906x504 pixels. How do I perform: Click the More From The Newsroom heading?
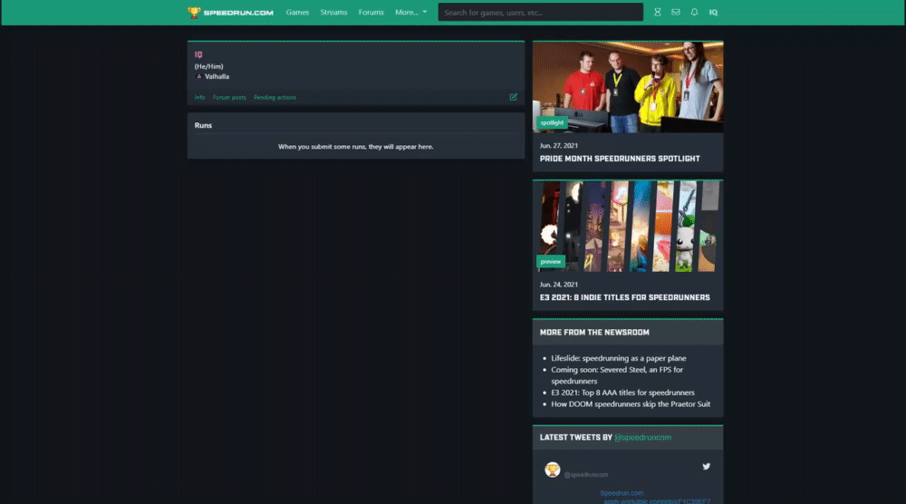594,333
